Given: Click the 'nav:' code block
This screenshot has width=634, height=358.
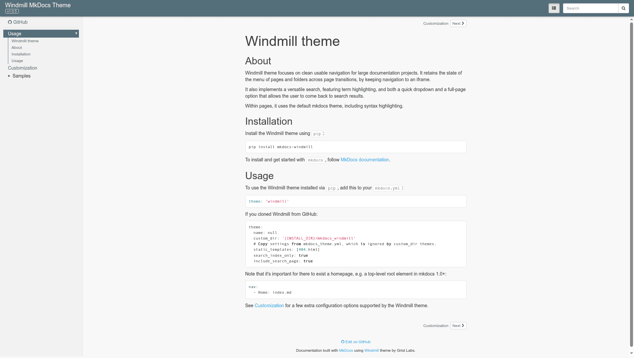Looking at the screenshot, I should coord(356,290).
